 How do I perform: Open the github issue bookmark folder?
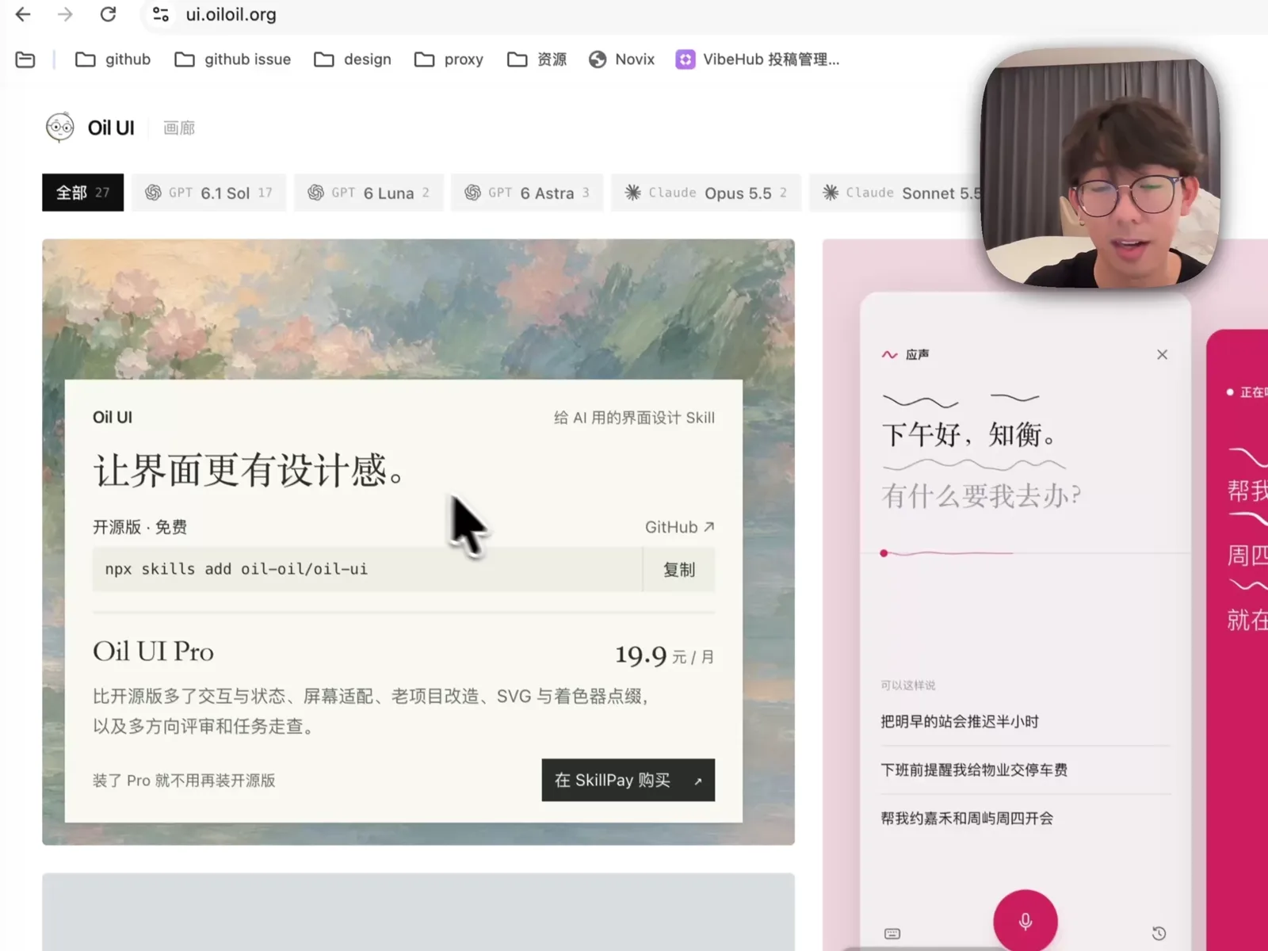(x=232, y=59)
